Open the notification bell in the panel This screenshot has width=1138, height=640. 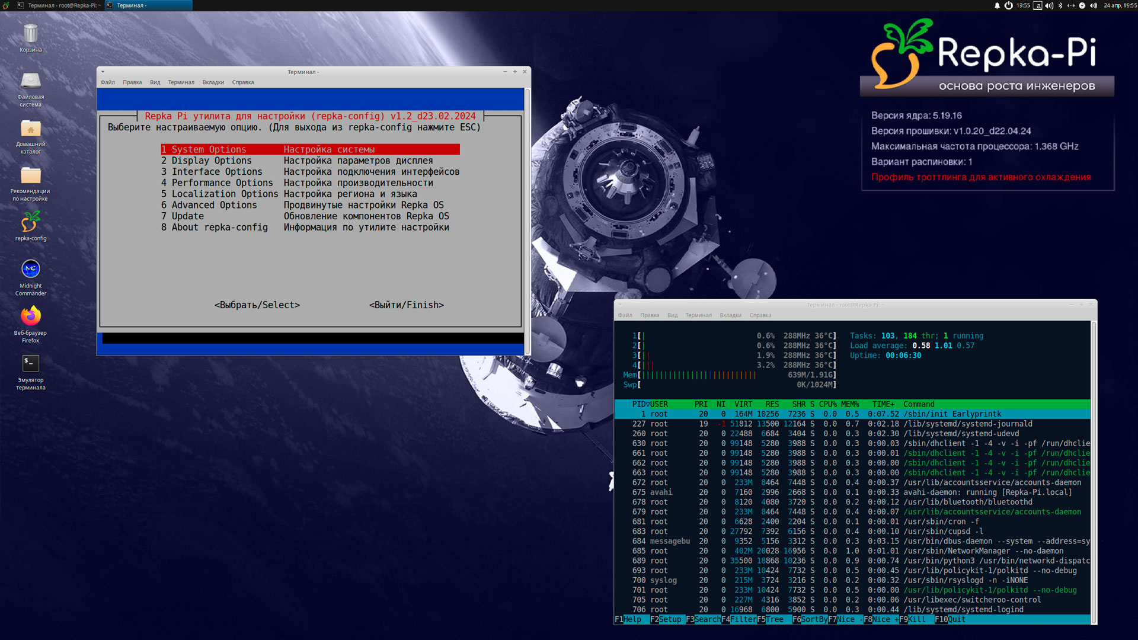(x=997, y=5)
